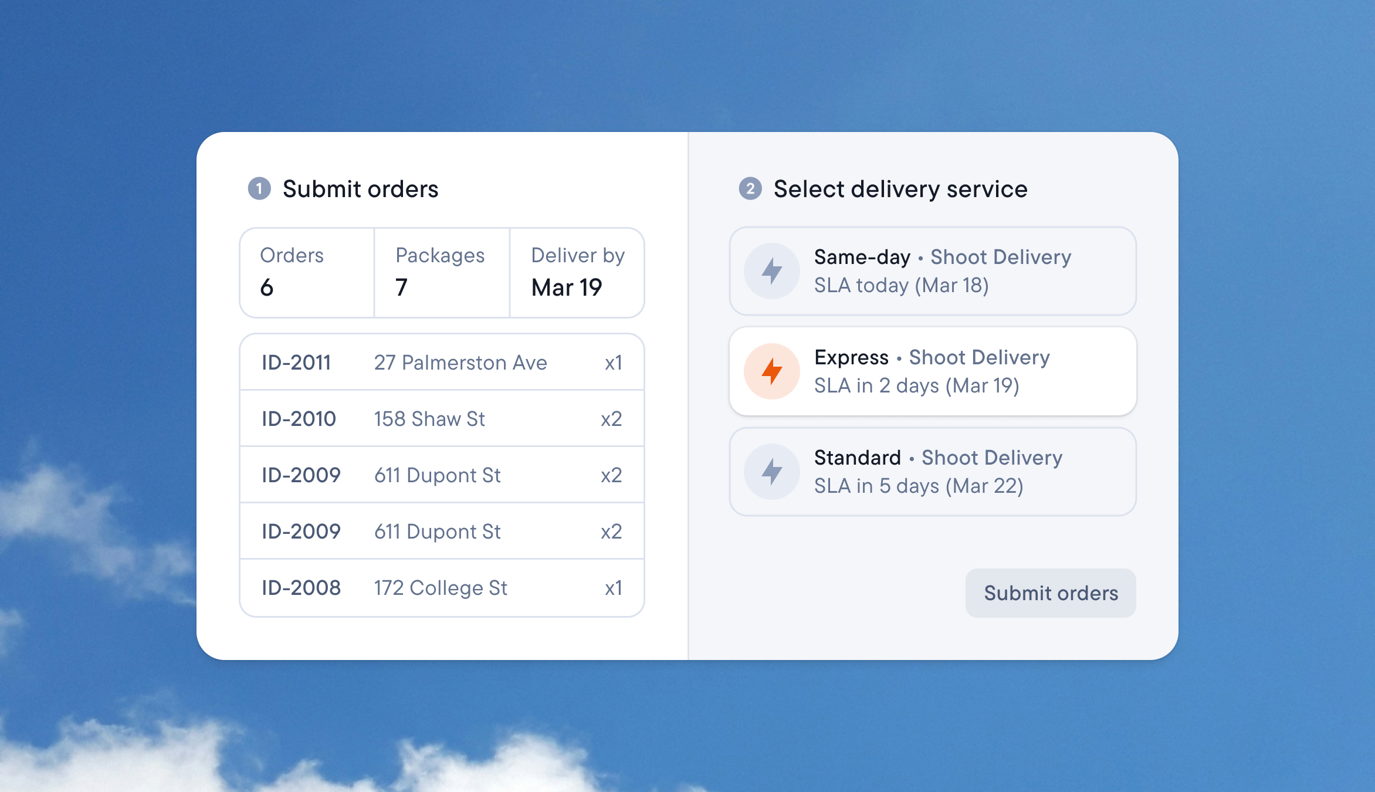This screenshot has height=792, width=1375.
Task: Click address 27 Palmerston Ave
Action: [460, 363]
